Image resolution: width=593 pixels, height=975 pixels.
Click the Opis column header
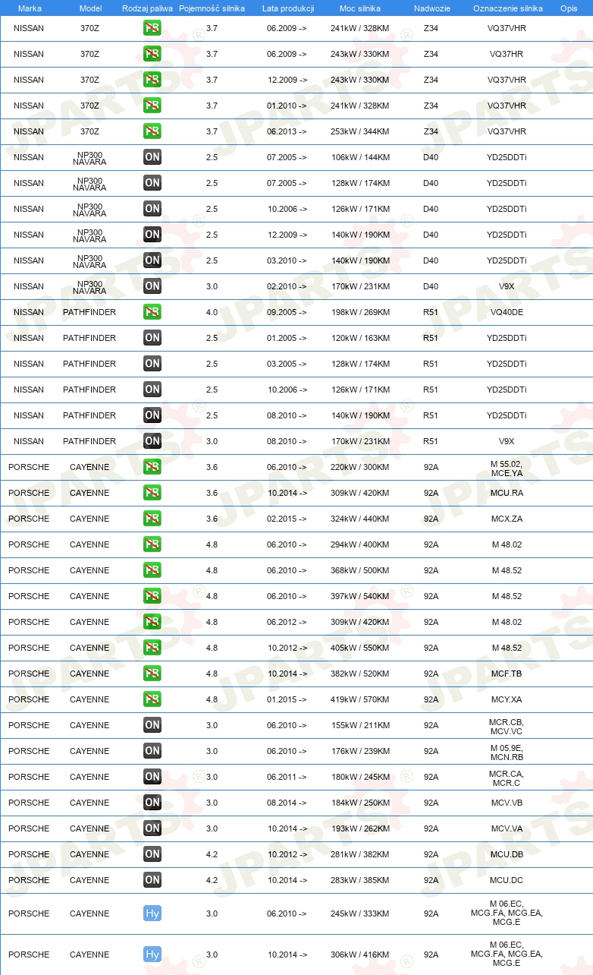pyautogui.click(x=569, y=8)
